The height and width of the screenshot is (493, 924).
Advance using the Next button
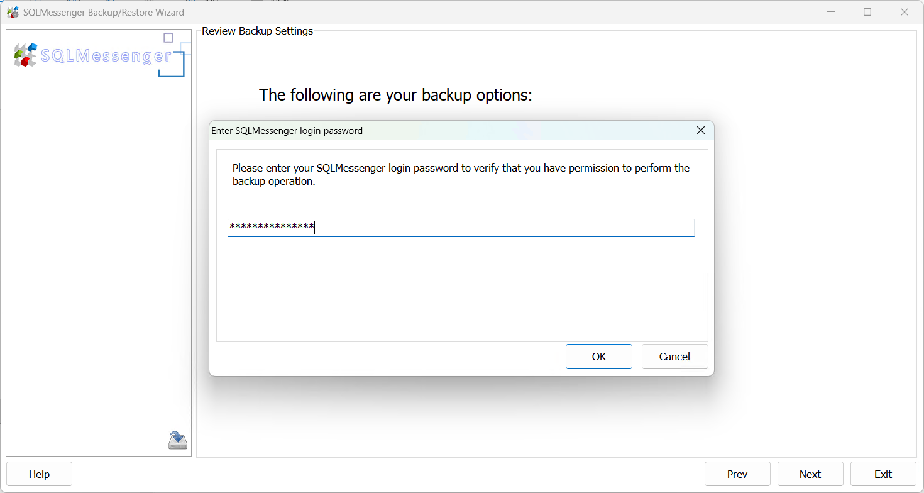810,474
